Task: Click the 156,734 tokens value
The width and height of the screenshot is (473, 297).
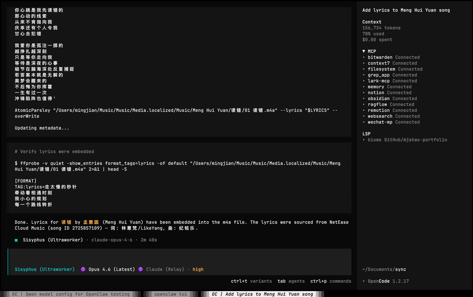Action: 381,28
